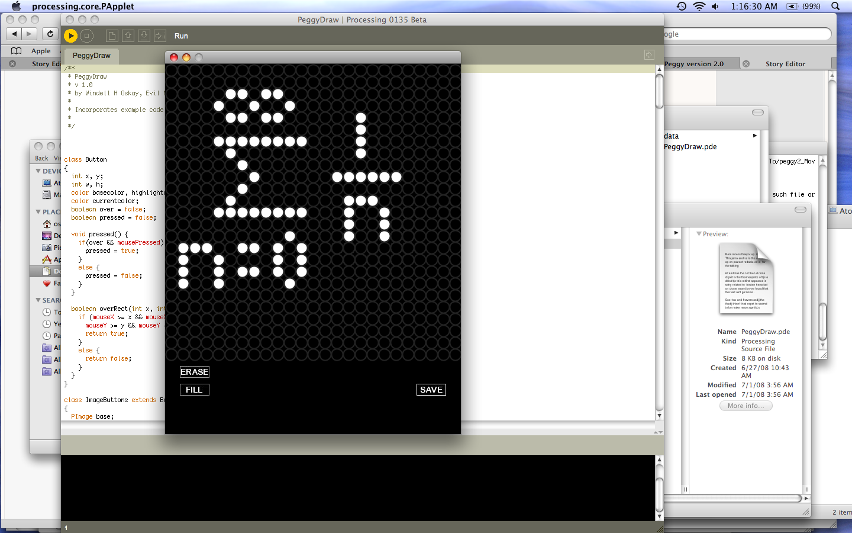Image resolution: width=852 pixels, height=533 pixels.
Task: Select the PeggyDraw editor tab
Action: (91, 56)
